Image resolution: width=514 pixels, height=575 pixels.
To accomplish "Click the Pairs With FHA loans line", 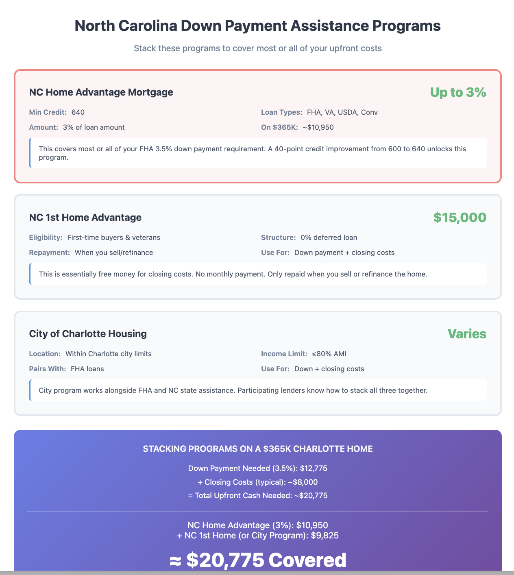I will (x=67, y=369).
